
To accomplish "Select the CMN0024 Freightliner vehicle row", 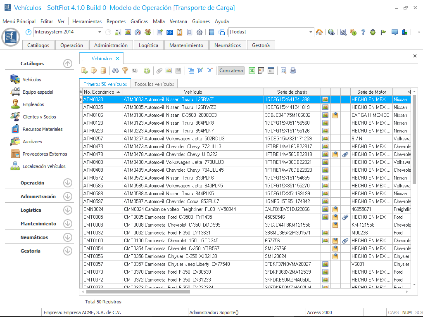I will click(193, 209).
